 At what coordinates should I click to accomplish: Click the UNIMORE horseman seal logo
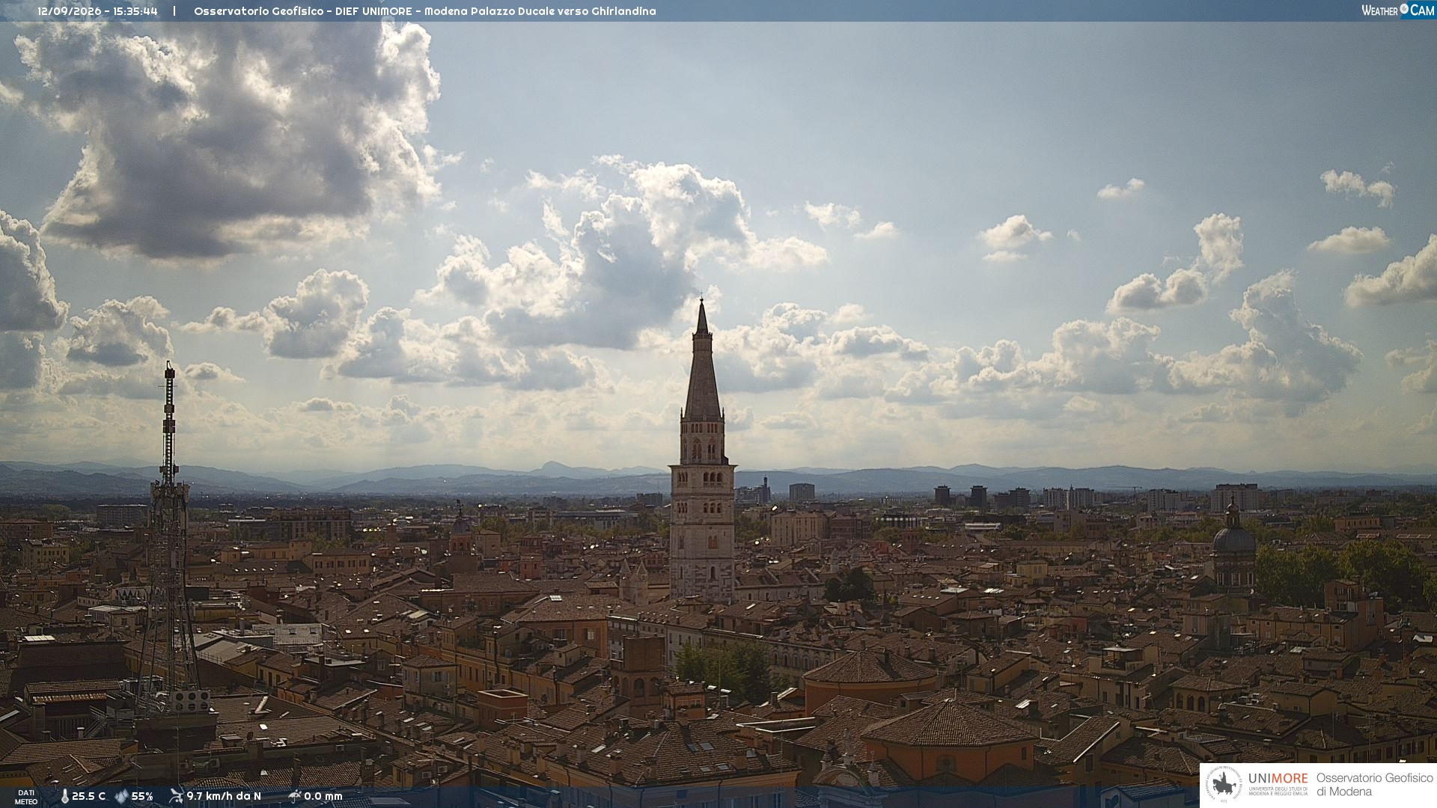(1224, 785)
